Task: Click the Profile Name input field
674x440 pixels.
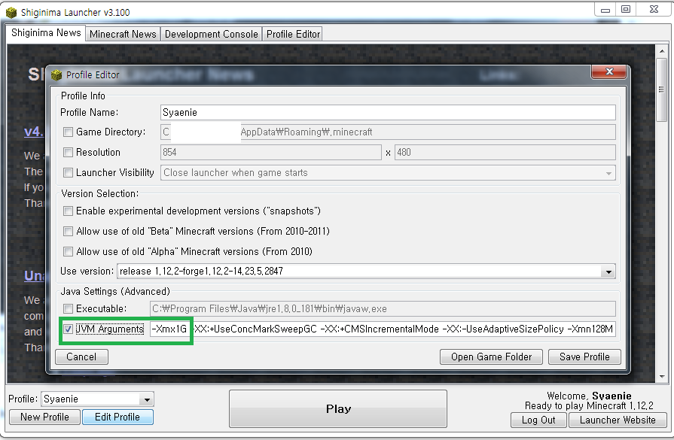Action: 388,113
